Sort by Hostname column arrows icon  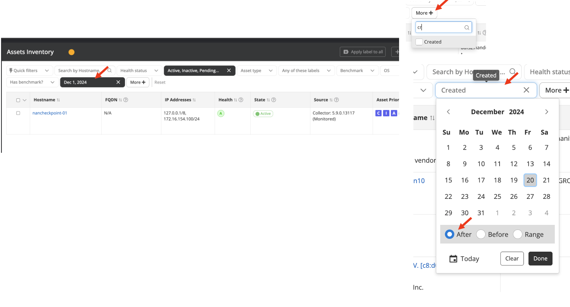[58, 100]
